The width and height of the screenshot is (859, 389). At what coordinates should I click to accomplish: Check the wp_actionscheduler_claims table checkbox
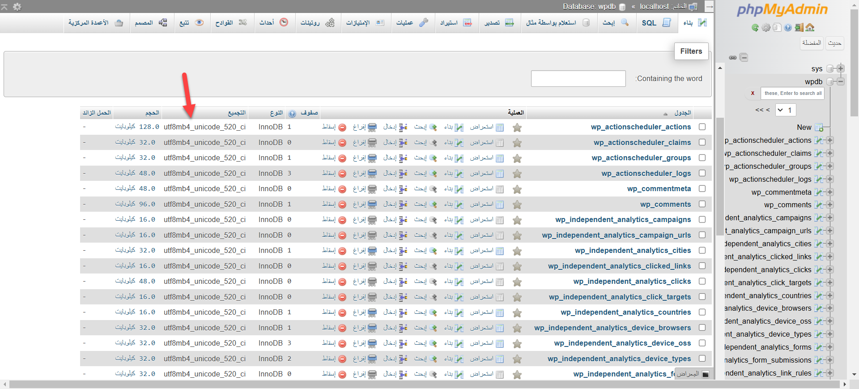coord(702,142)
